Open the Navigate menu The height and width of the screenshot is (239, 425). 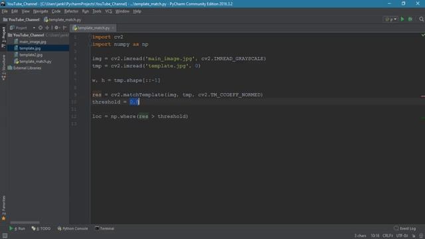tap(41, 11)
